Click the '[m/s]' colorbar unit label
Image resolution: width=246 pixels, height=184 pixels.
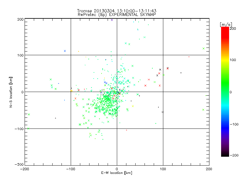226,25
